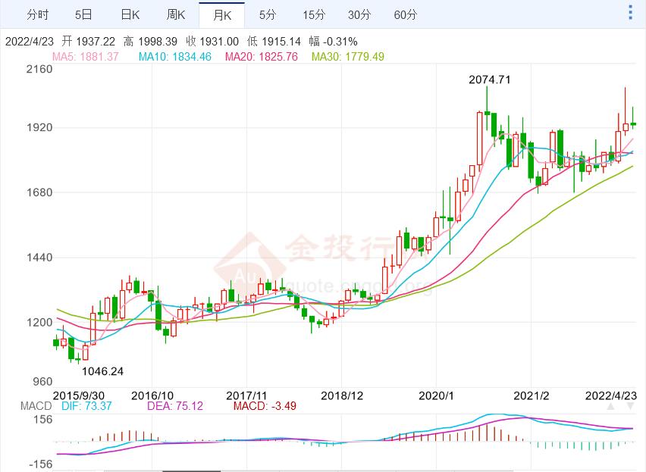Click the 156 MACD axis label

[x=43, y=419]
